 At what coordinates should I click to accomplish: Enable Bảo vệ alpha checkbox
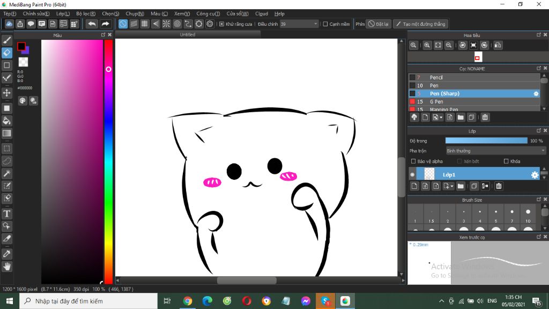click(413, 161)
